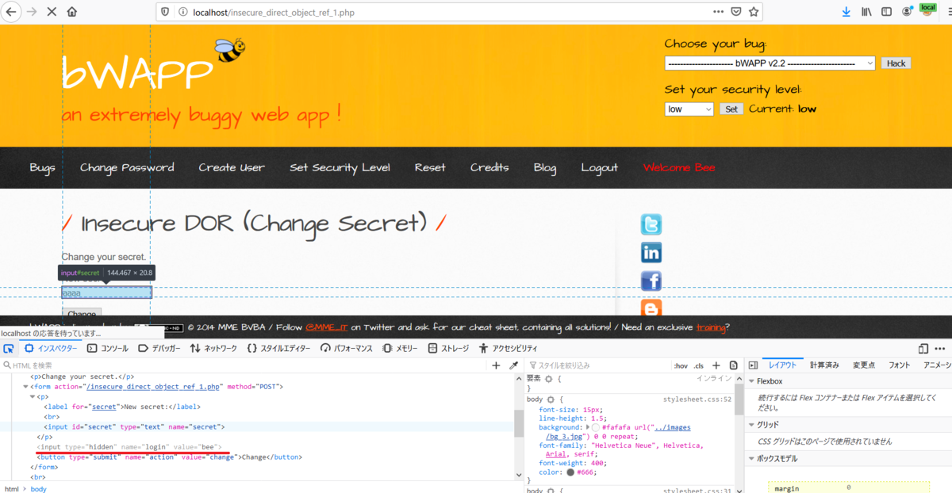Switch to the スタイルエディター tab
Image resolution: width=952 pixels, height=493 pixels.
click(278, 348)
